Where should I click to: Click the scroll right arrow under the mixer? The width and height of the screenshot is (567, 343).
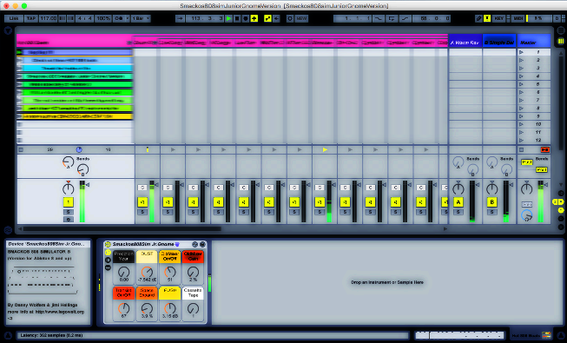tap(445, 228)
